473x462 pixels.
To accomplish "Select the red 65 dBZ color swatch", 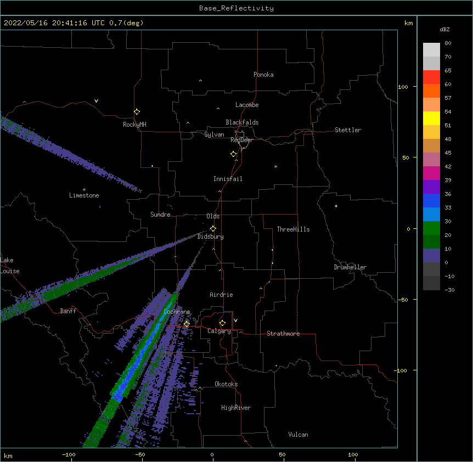I will [431, 77].
